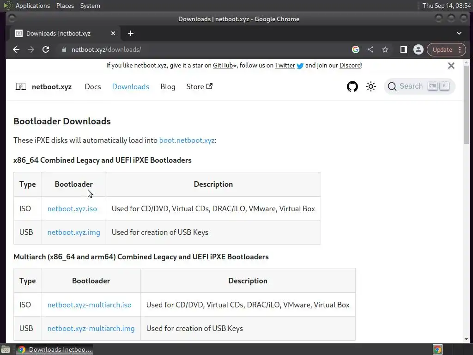Image resolution: width=473 pixels, height=355 pixels.
Task: Click the lock icon beside the URL
Action: point(64,49)
